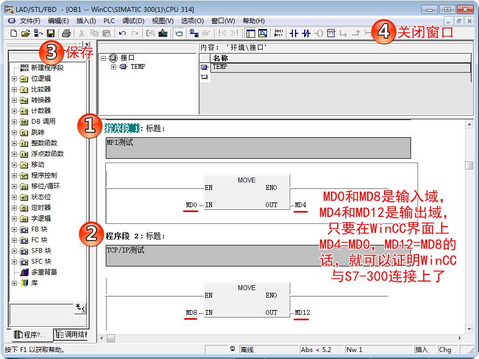The width and height of the screenshot is (479, 359).
Task: Switch to the 调用结构 tab
Action: [71, 335]
